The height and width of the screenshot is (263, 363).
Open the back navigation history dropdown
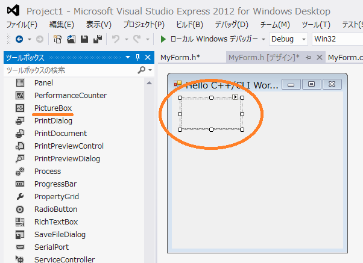coord(30,39)
